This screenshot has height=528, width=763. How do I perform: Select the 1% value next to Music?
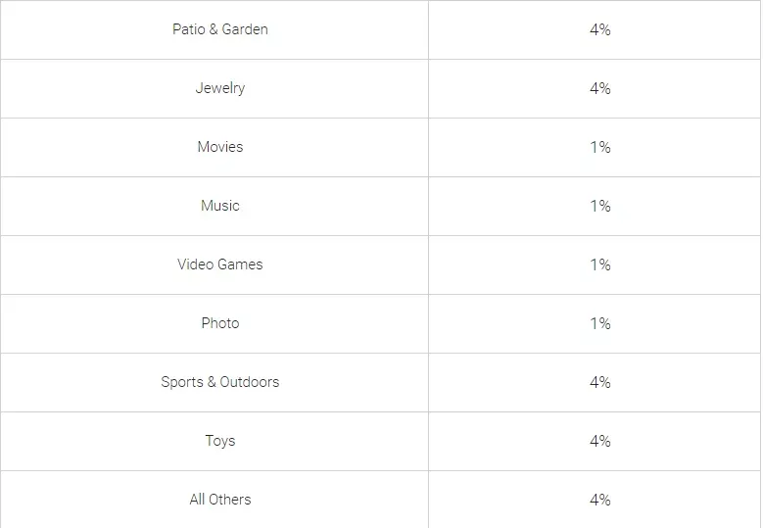600,206
